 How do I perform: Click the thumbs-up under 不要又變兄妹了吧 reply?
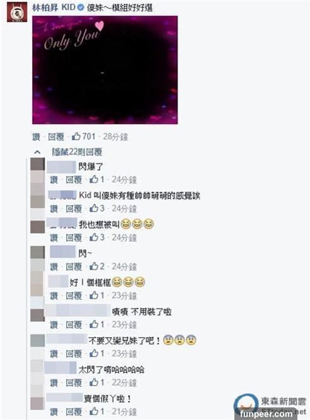[94, 353]
